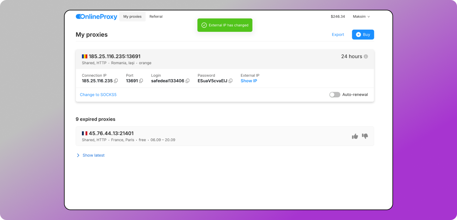Viewport: 457px width, 220px height.
Task: Copy the Port number 13691
Action: coord(141,81)
